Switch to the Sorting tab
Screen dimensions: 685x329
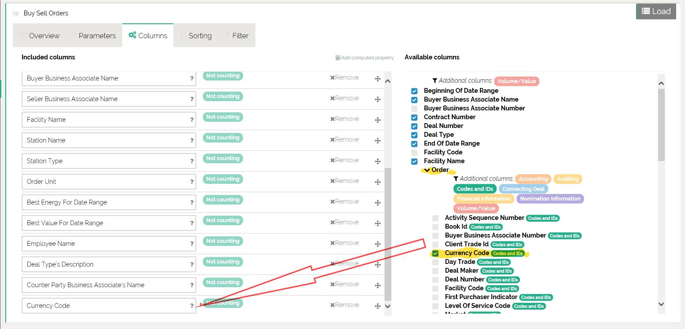pos(196,36)
